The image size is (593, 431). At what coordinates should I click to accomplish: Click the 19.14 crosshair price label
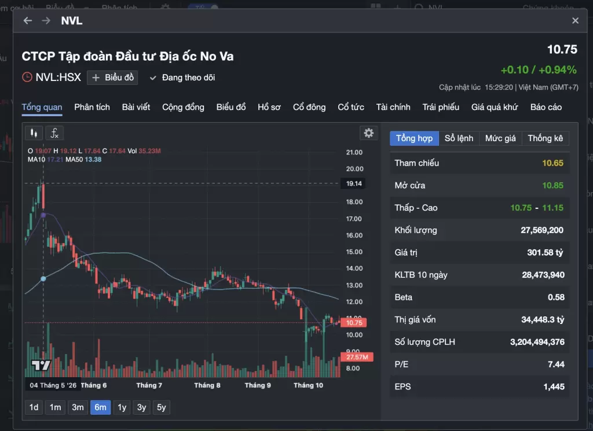pyautogui.click(x=354, y=183)
